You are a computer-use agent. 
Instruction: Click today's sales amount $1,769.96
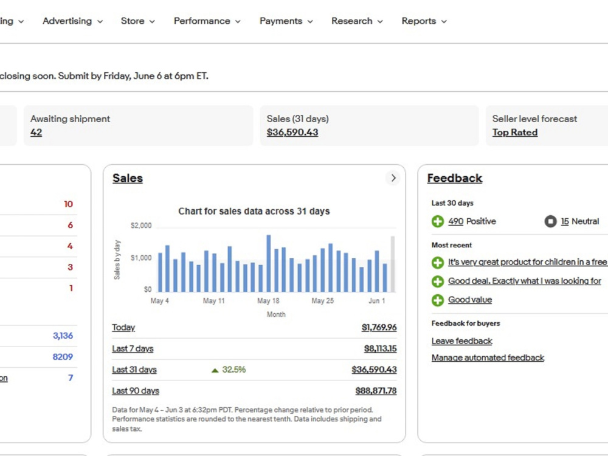point(379,328)
